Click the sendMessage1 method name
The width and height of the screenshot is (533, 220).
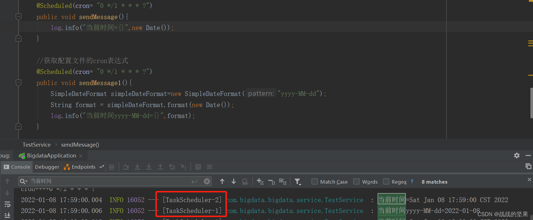click(x=100, y=83)
